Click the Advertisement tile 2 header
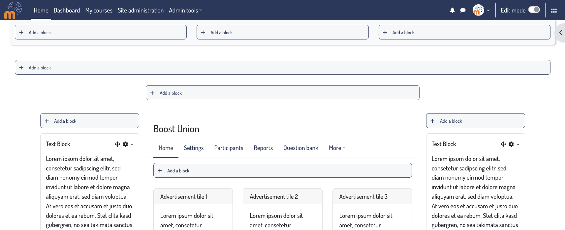 coord(282,196)
